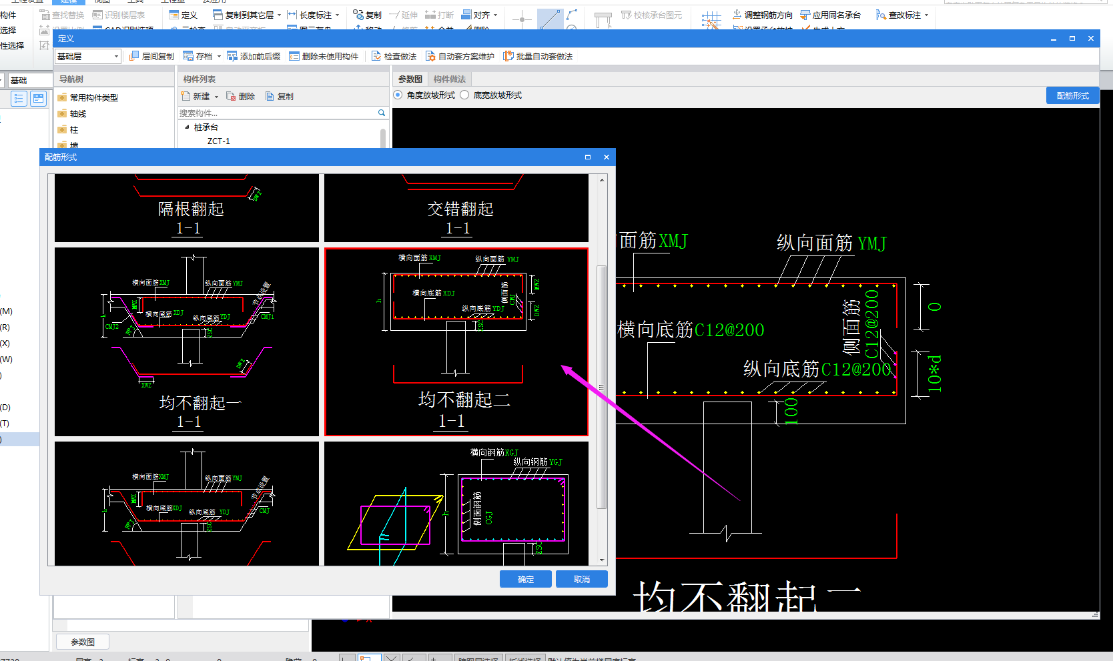Viewport: 1113px width, 661px height.
Task: Click the 查找替换 find-replace icon
Action: point(45,15)
